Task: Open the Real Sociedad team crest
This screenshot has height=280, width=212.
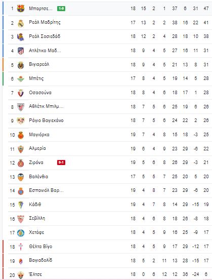Action: pyautogui.click(x=21, y=37)
